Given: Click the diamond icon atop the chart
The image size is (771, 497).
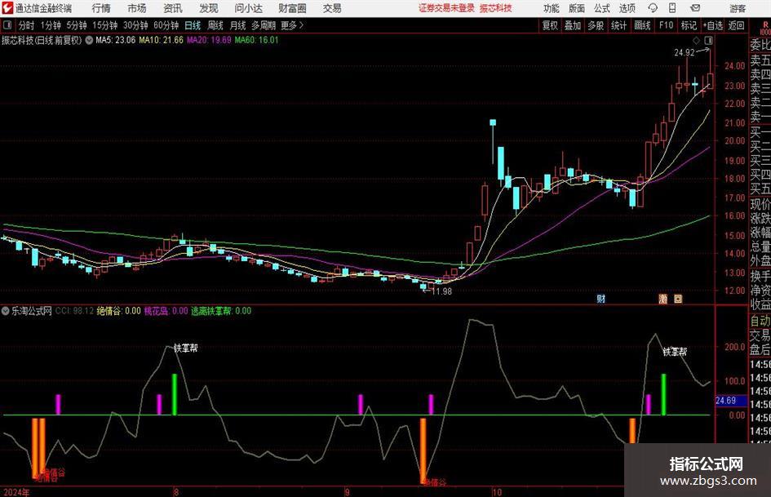Looking at the screenshot, I should point(696,40).
